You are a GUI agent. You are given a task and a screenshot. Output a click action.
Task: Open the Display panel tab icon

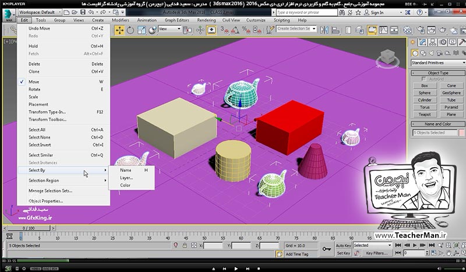tap(453, 42)
